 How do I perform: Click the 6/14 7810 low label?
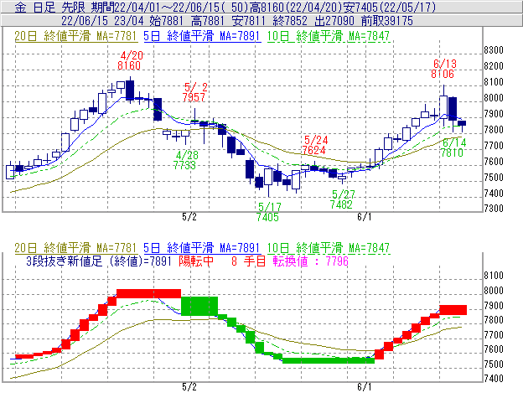453,147
